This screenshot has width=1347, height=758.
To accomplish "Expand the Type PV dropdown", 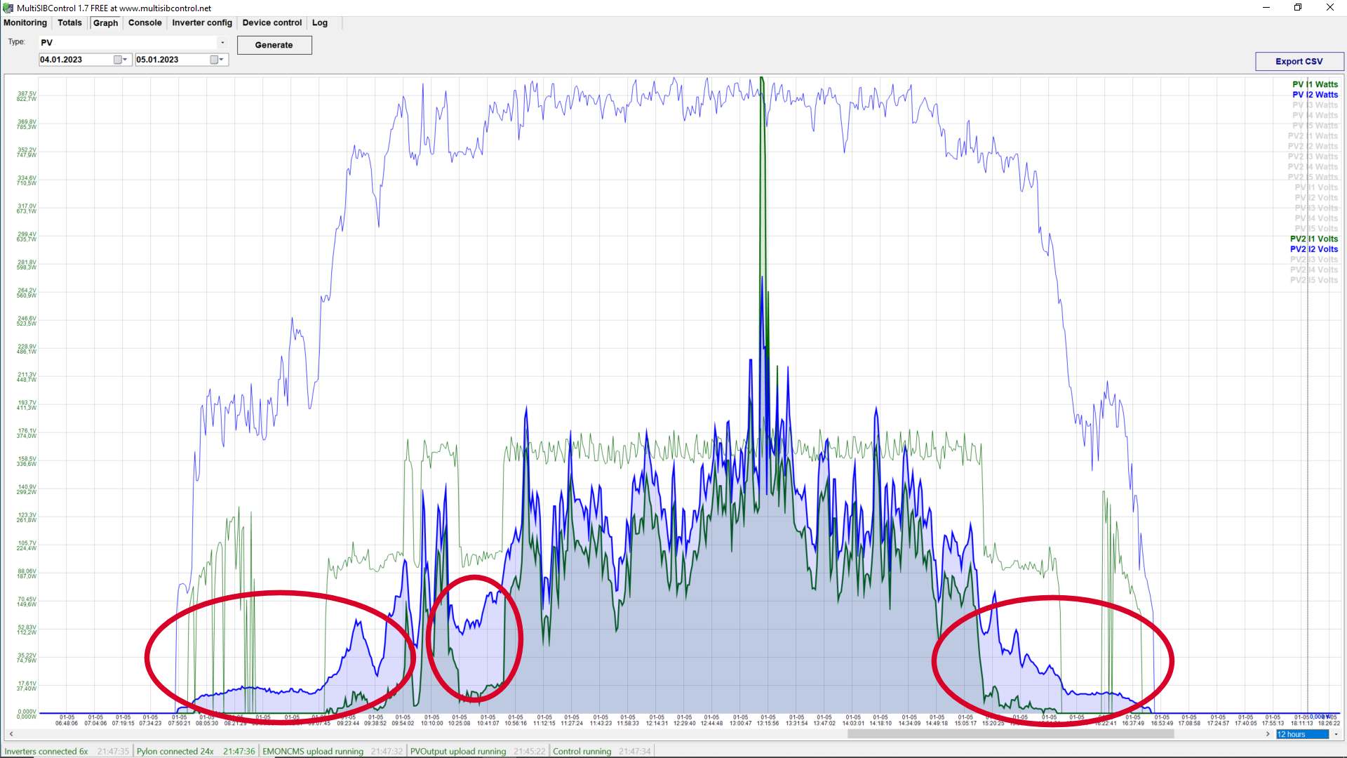I will (222, 43).
